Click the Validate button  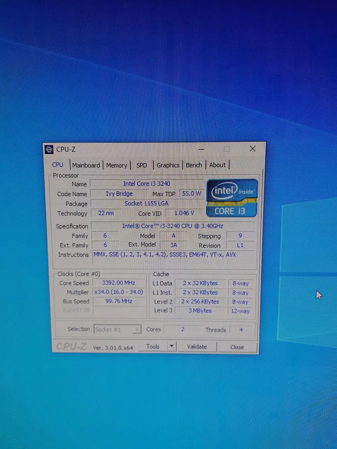(197, 347)
